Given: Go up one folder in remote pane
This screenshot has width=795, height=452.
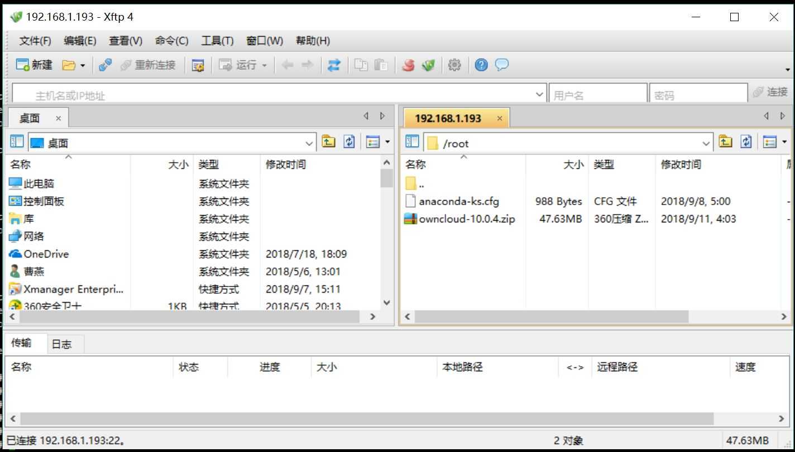Looking at the screenshot, I should [x=725, y=142].
